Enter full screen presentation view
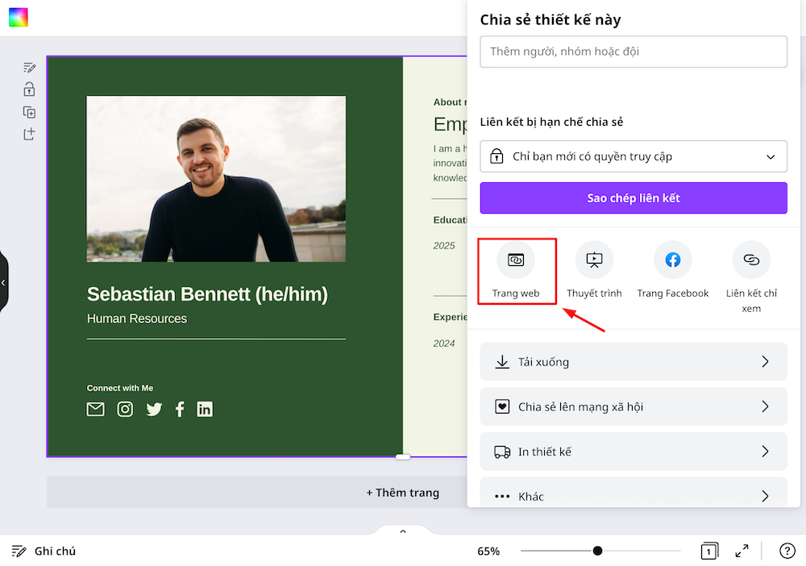The height and width of the screenshot is (566, 806). 742,551
